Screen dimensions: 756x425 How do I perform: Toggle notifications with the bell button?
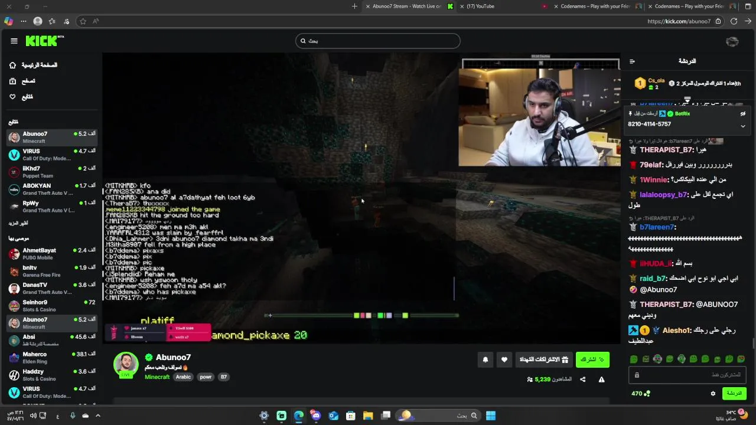[485, 359]
